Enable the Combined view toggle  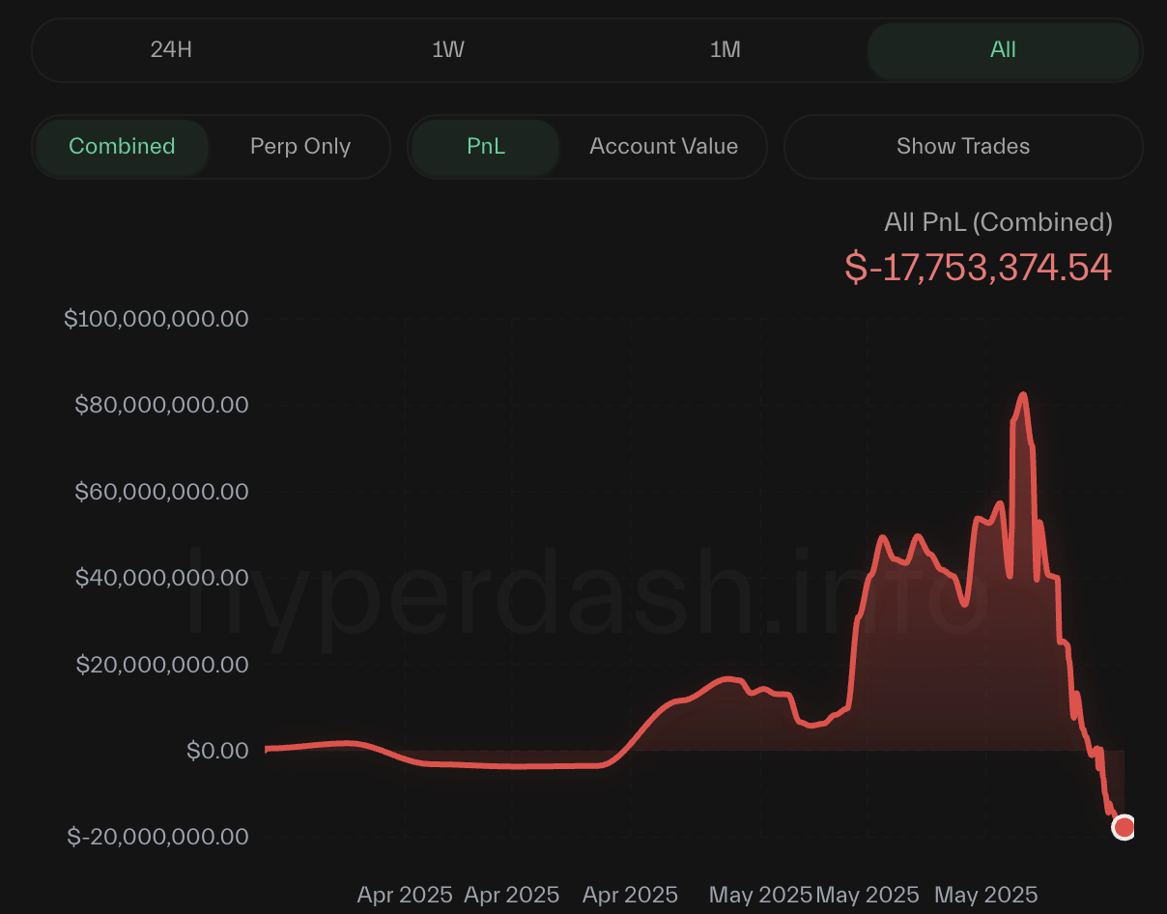[122, 147]
